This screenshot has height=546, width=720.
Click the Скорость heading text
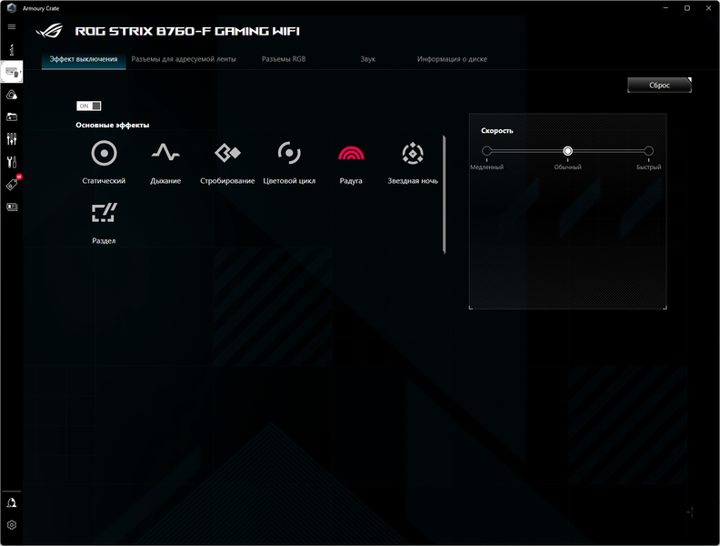pos(497,130)
